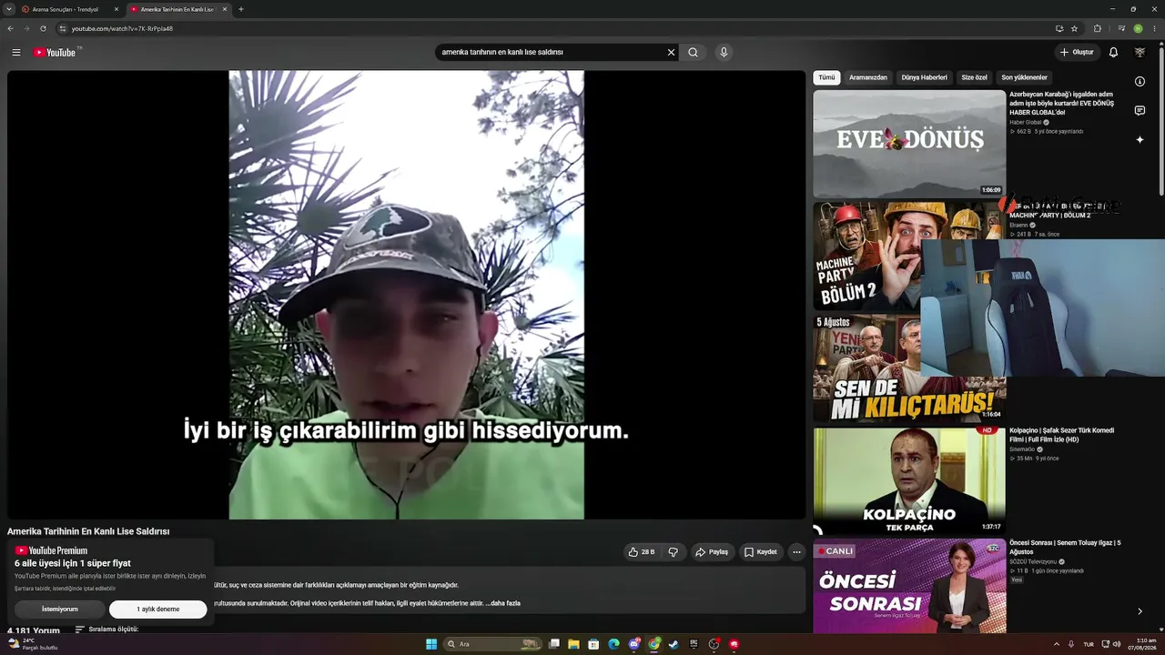This screenshot has height=655, width=1165.
Task: Select the 'Tümü' filter chip
Action: (826, 77)
